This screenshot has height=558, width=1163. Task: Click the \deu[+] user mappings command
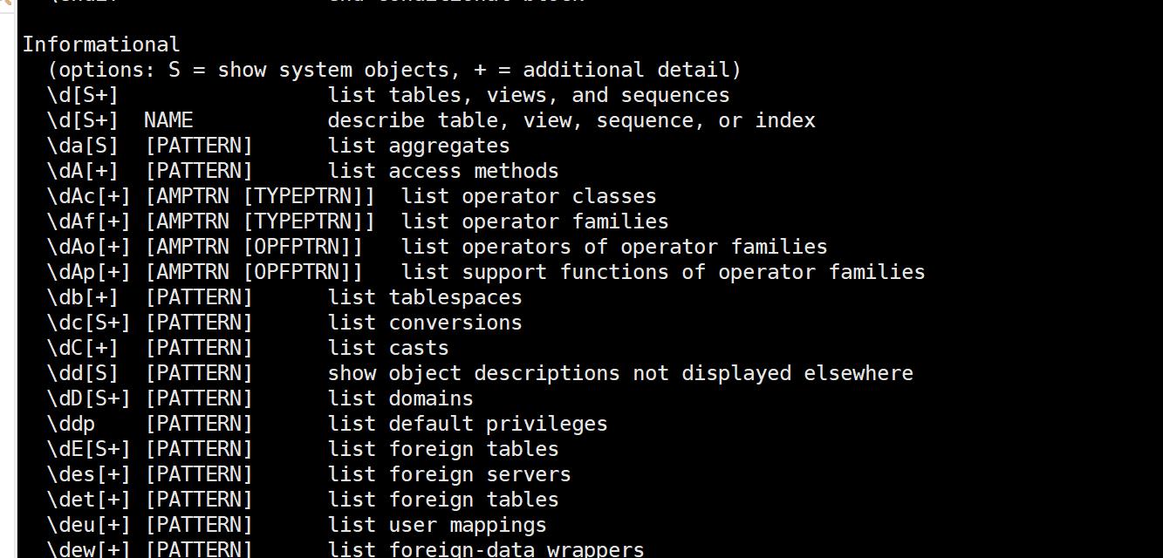click(297, 525)
